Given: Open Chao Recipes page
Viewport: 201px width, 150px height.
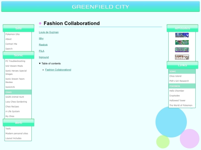Looking at the screenshot, I should click(x=12, y=107).
